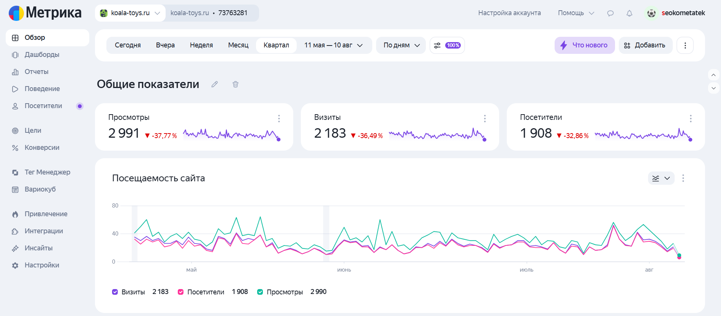Screen dimensions: 721x316
Task: Open Отчеты in the sidebar
Action: (36, 72)
